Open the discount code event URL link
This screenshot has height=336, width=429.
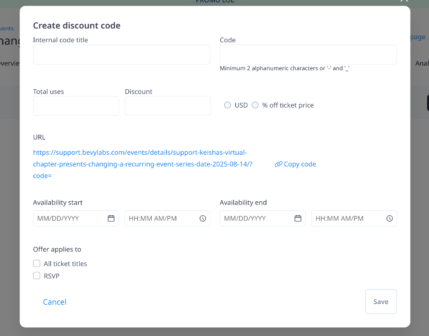[142, 164]
